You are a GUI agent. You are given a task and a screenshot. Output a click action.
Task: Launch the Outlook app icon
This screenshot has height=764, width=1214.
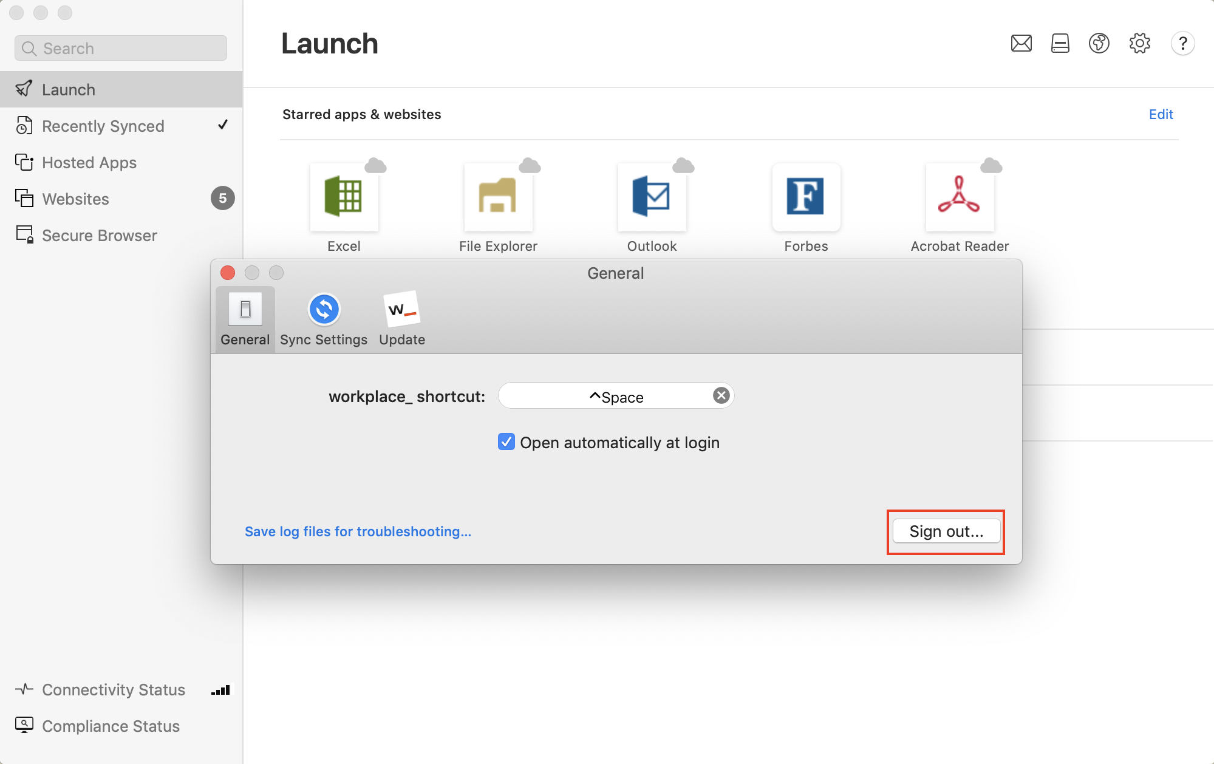coord(652,197)
